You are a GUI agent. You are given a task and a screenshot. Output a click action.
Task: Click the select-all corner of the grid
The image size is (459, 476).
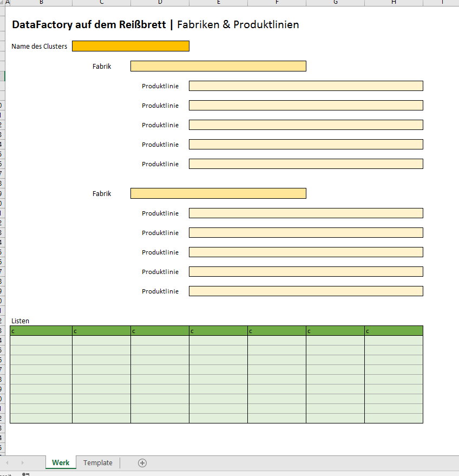coord(2,3)
